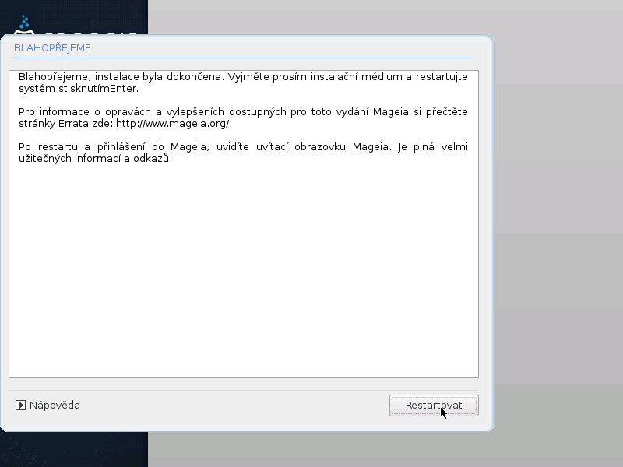Click the Nápověda arrow icon
The width and height of the screenshot is (623, 467).
[x=20, y=405]
